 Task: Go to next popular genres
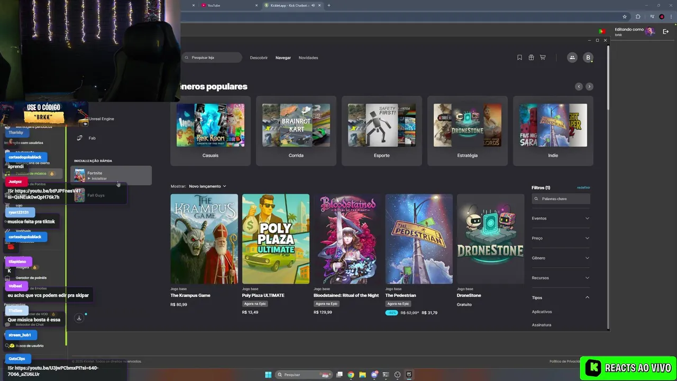pos(589,86)
